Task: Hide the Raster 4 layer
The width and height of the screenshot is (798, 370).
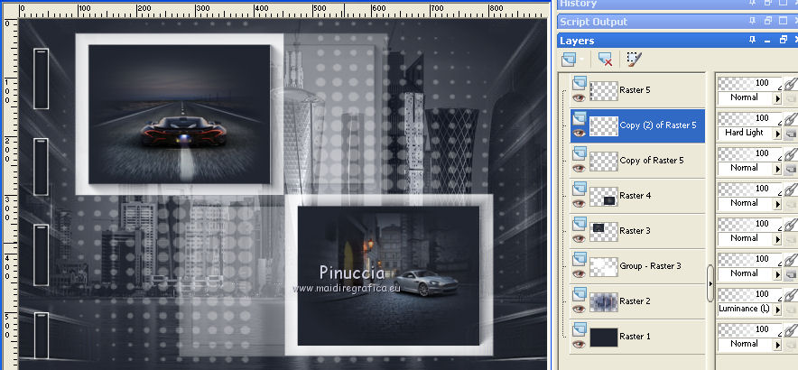Action: coord(579,203)
